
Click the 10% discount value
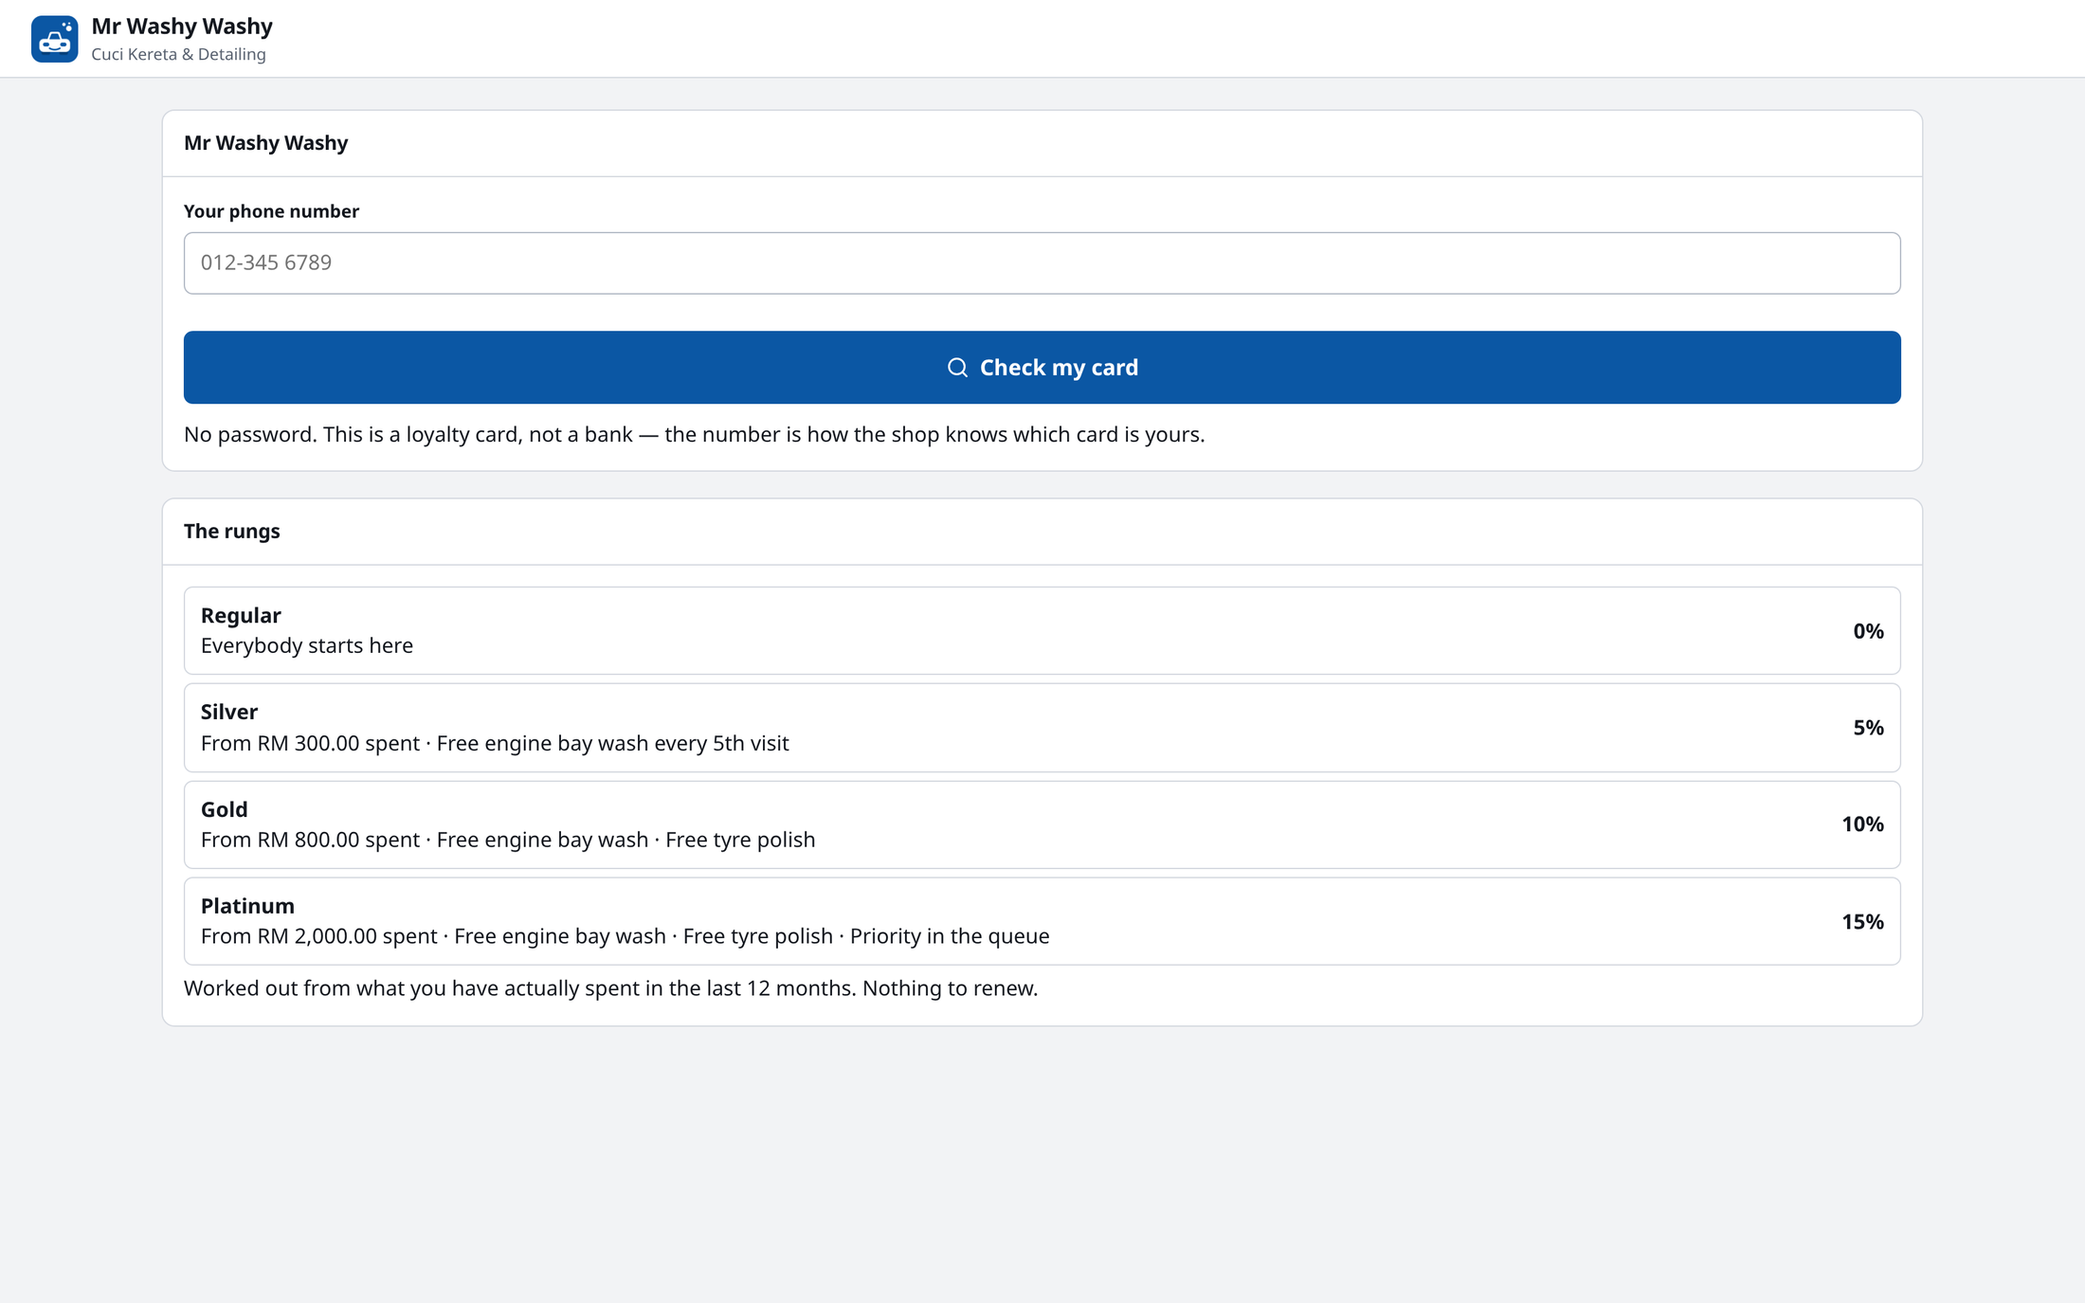1861,824
